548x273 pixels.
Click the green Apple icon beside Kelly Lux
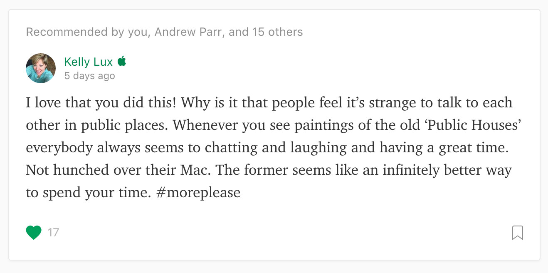coord(121,62)
